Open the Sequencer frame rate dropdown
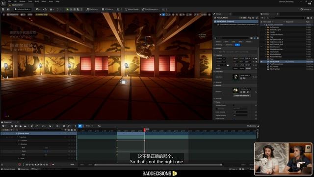Viewport: 314px width, 177px height. 89,126
